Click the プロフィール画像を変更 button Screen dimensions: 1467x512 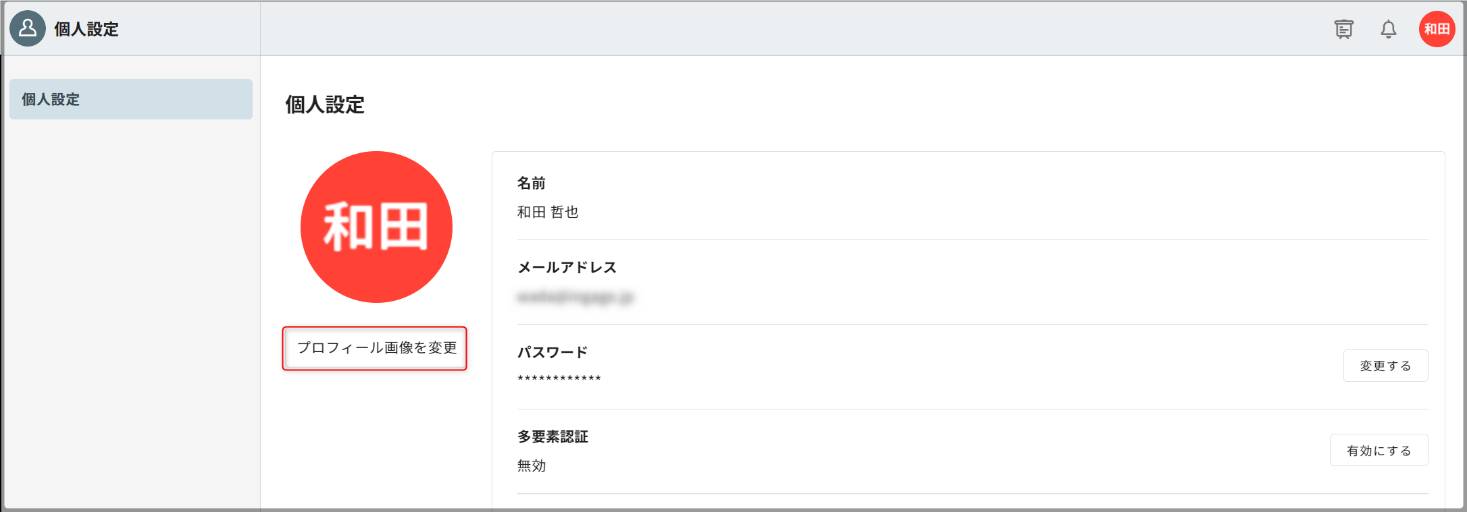tap(375, 348)
